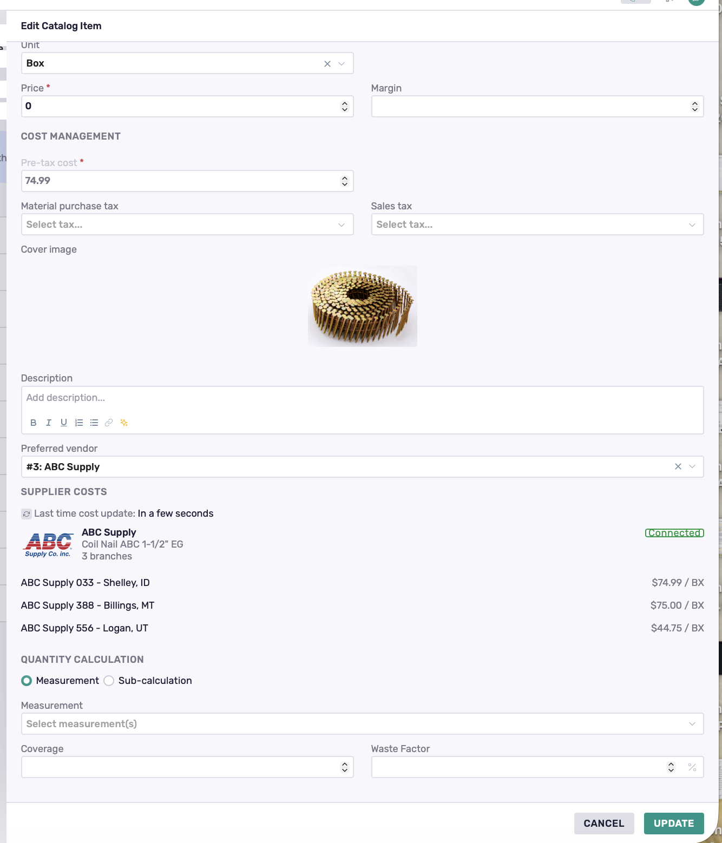The image size is (722, 843).
Task: Adjust Pre-tax cost stepper arrows
Action: pyautogui.click(x=345, y=181)
